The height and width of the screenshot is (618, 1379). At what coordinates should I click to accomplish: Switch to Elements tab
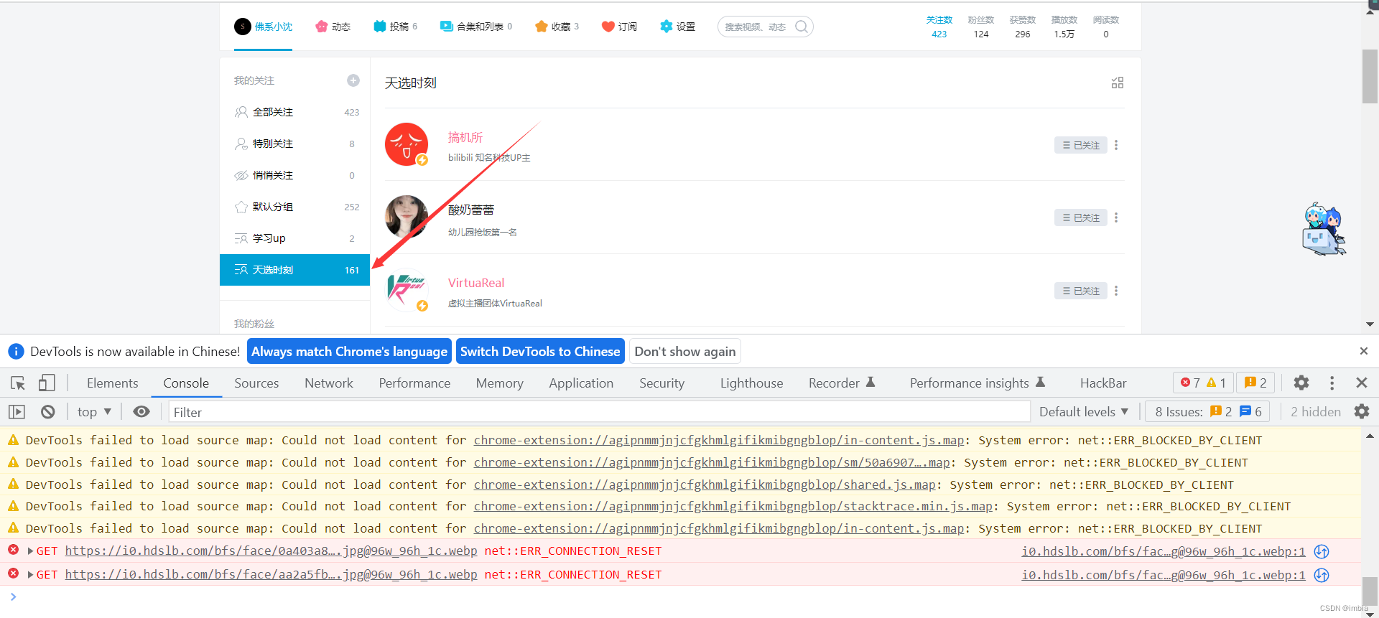click(112, 383)
